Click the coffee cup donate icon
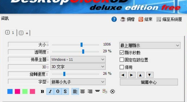Image resolution: width=187 pixels, height=102 pixels. coord(123,19)
